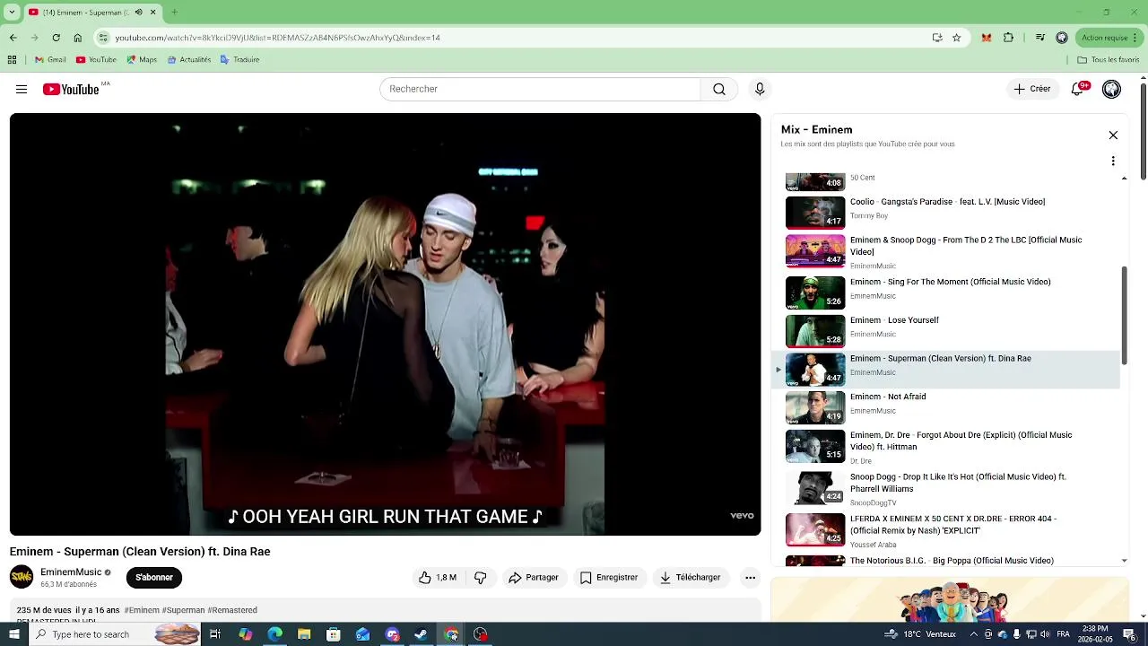This screenshot has height=646, width=1148.
Task: Mute the tab via the speaker icon
Action: coord(138,13)
